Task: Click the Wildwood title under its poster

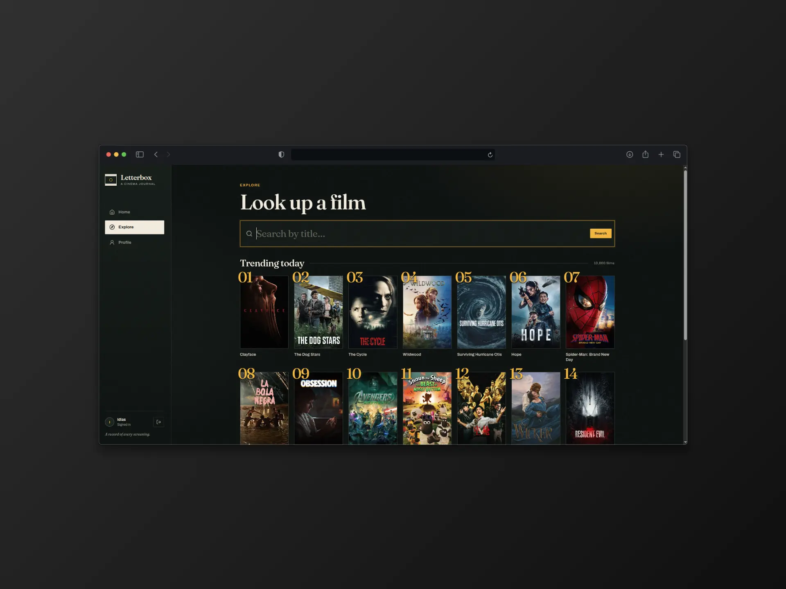Action: 412,354
